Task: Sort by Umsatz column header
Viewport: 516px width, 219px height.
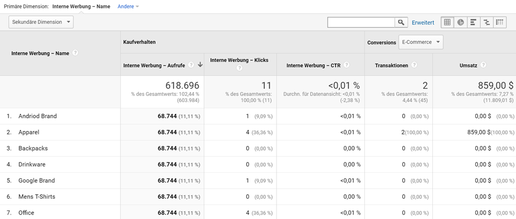Action: click(x=468, y=65)
